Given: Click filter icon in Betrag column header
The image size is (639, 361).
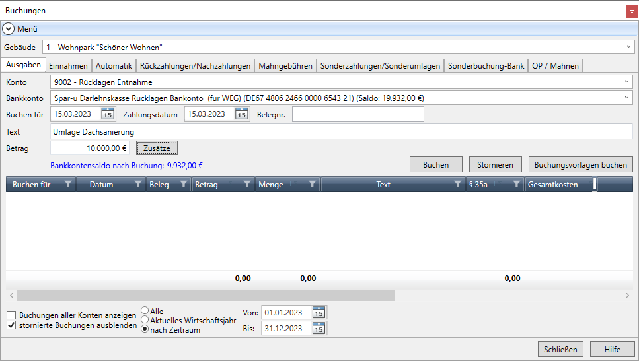Looking at the screenshot, I should click(x=246, y=185).
